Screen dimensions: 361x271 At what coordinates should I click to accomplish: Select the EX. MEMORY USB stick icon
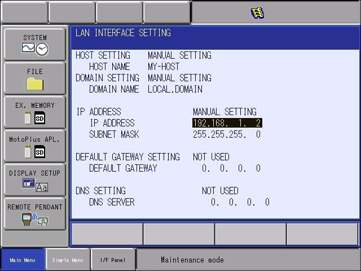28,117
